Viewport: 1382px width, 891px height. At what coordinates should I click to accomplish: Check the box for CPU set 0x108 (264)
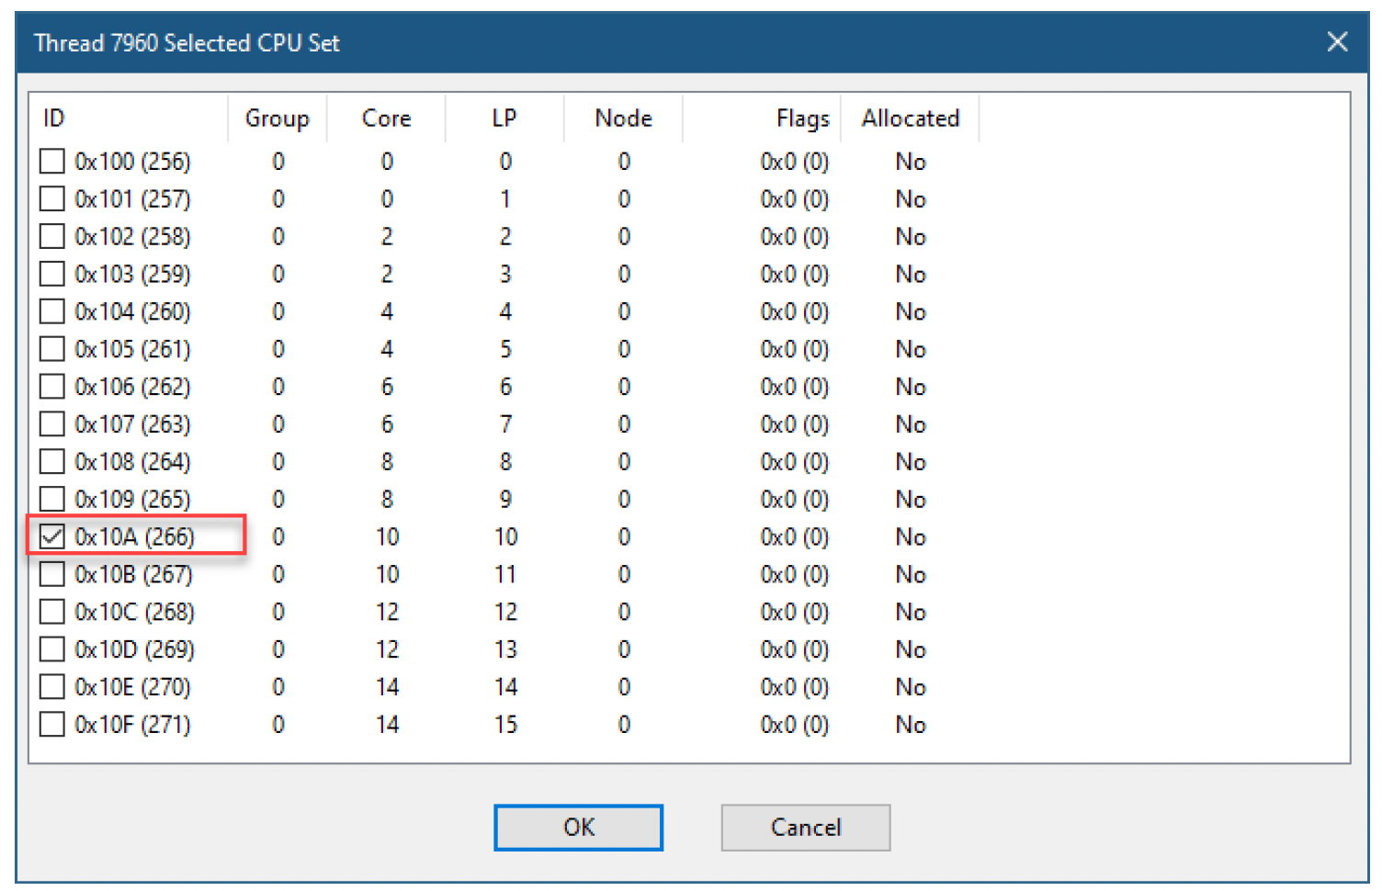[52, 462]
